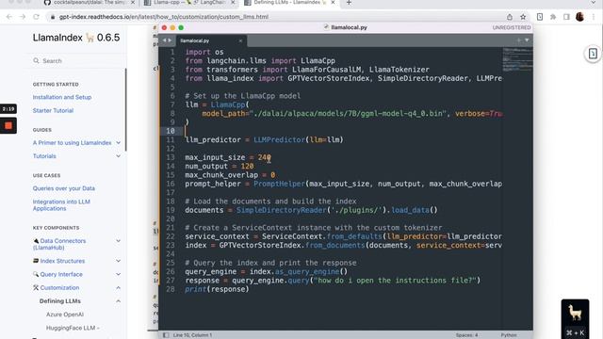Click the recording timer showing 2:19
Screen dimensions: 603x339
8,109
